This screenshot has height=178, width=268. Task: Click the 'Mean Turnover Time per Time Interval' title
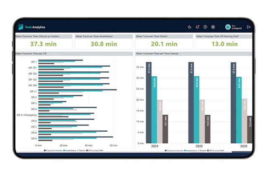[157, 54]
